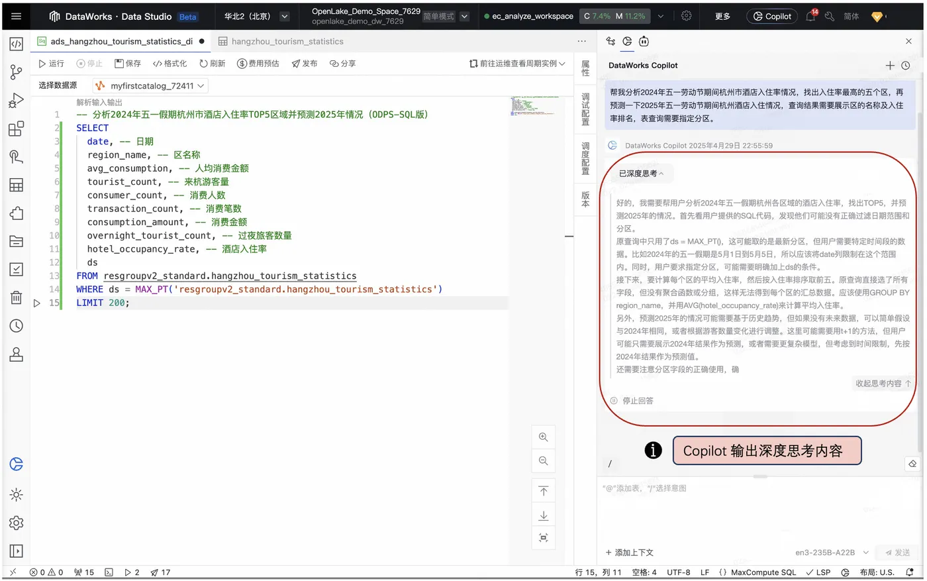
Task: Select the robot agent icon tab
Action: pyautogui.click(x=644, y=41)
